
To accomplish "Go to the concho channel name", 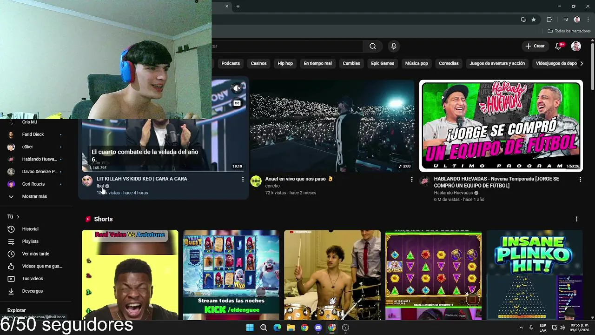I will click(272, 186).
